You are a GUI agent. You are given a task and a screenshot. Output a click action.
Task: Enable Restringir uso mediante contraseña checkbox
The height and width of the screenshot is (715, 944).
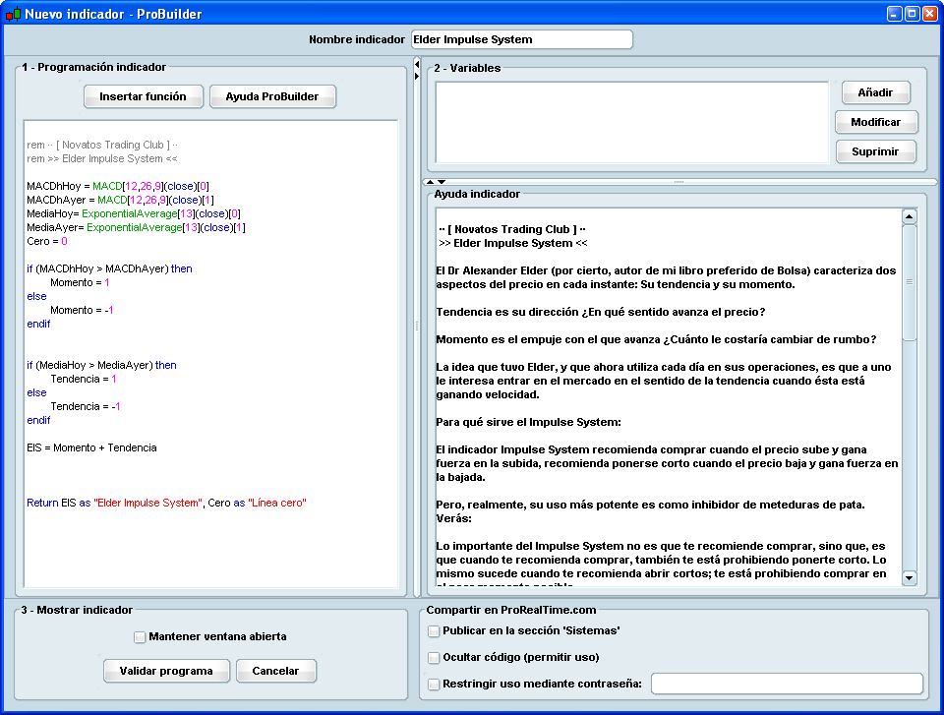(x=434, y=685)
